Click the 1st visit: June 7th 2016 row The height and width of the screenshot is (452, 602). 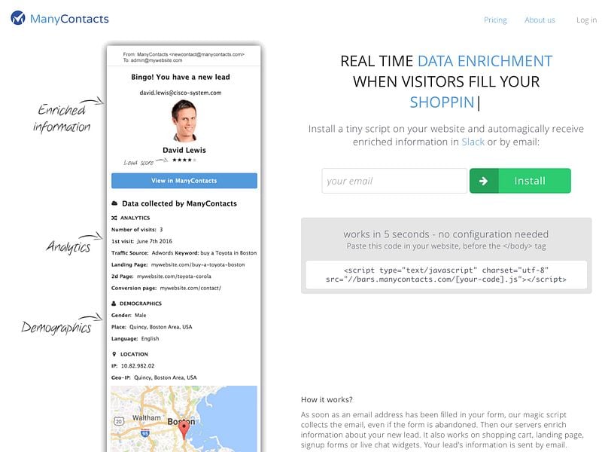coord(141,241)
